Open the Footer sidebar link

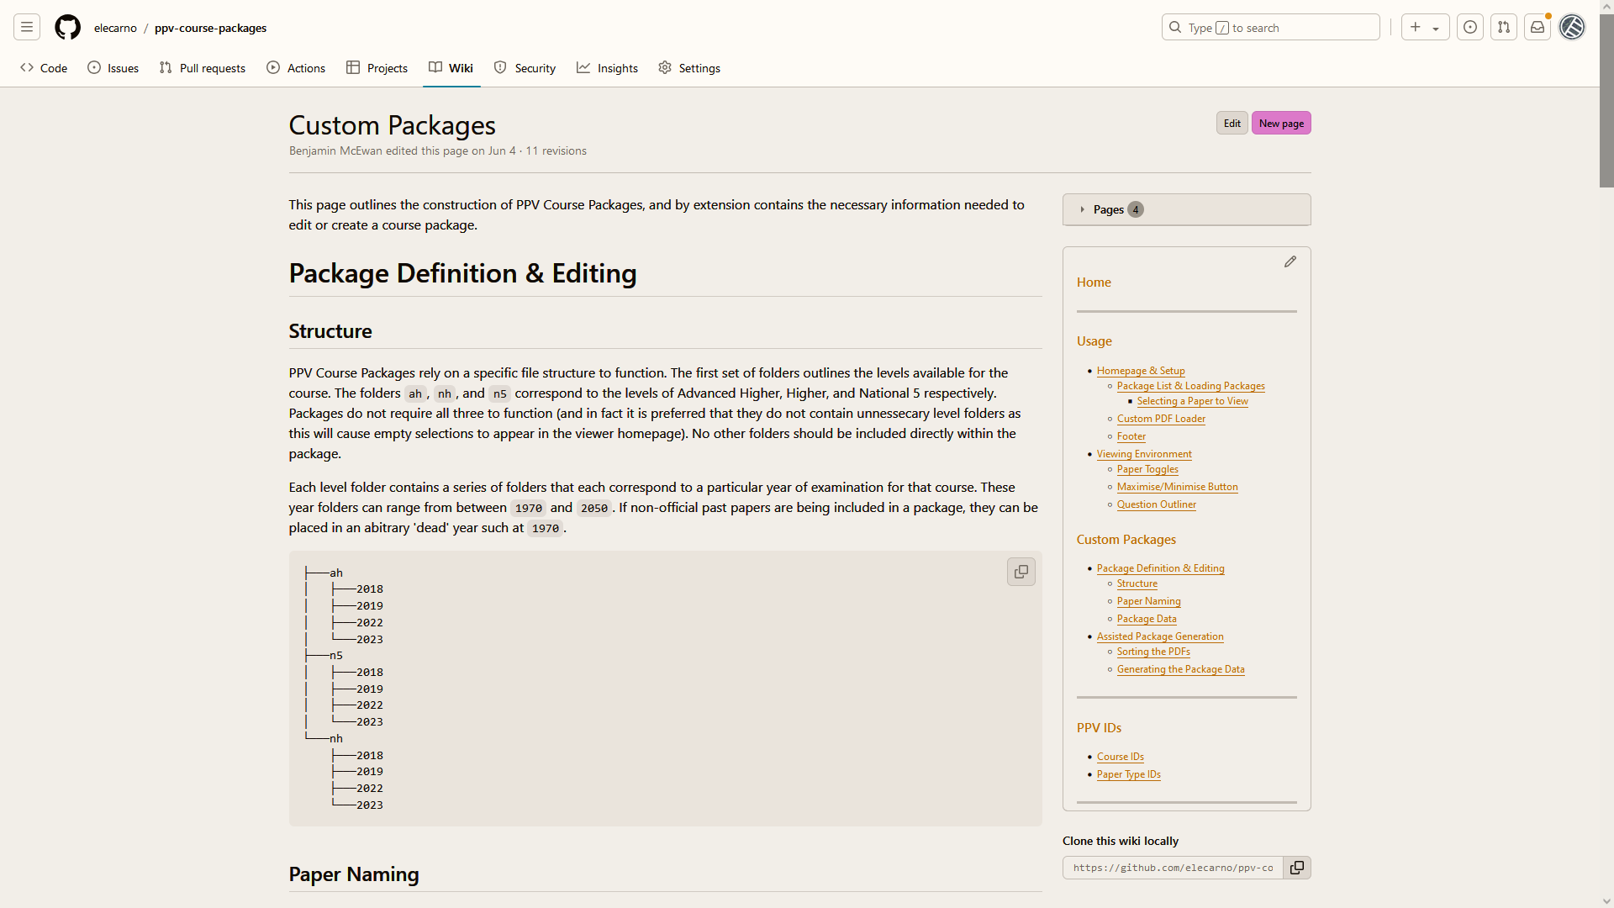click(x=1131, y=436)
